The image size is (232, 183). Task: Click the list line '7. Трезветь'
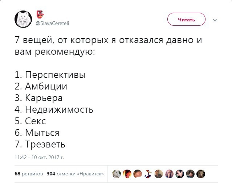click(40, 145)
